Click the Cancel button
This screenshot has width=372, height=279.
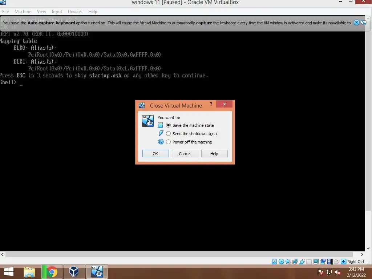tap(185, 154)
